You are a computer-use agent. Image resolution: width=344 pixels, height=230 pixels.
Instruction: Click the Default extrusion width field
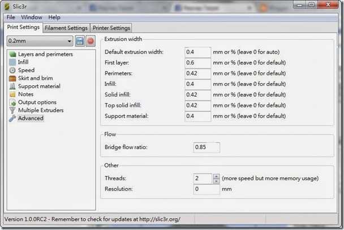(x=197, y=52)
